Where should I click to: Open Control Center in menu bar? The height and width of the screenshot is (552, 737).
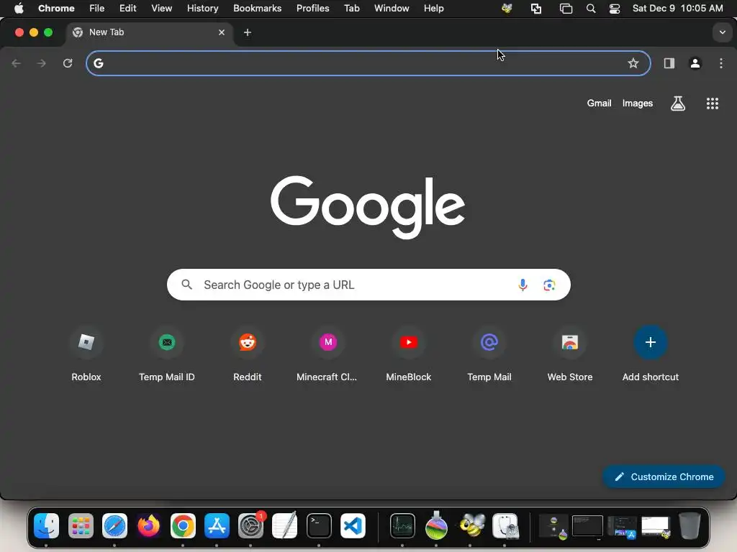click(x=615, y=9)
